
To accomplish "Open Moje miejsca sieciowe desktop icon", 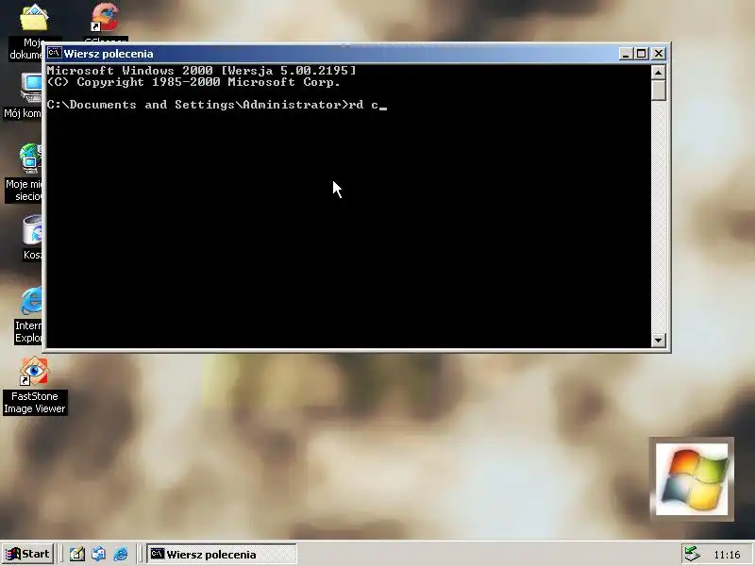I will click(31, 158).
